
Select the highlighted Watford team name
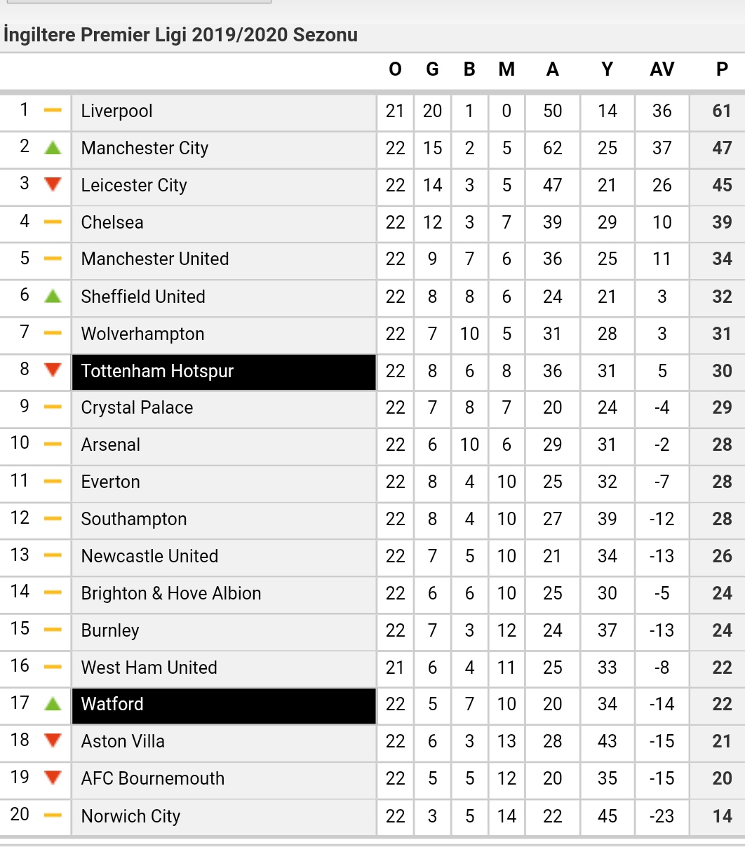[x=112, y=704]
